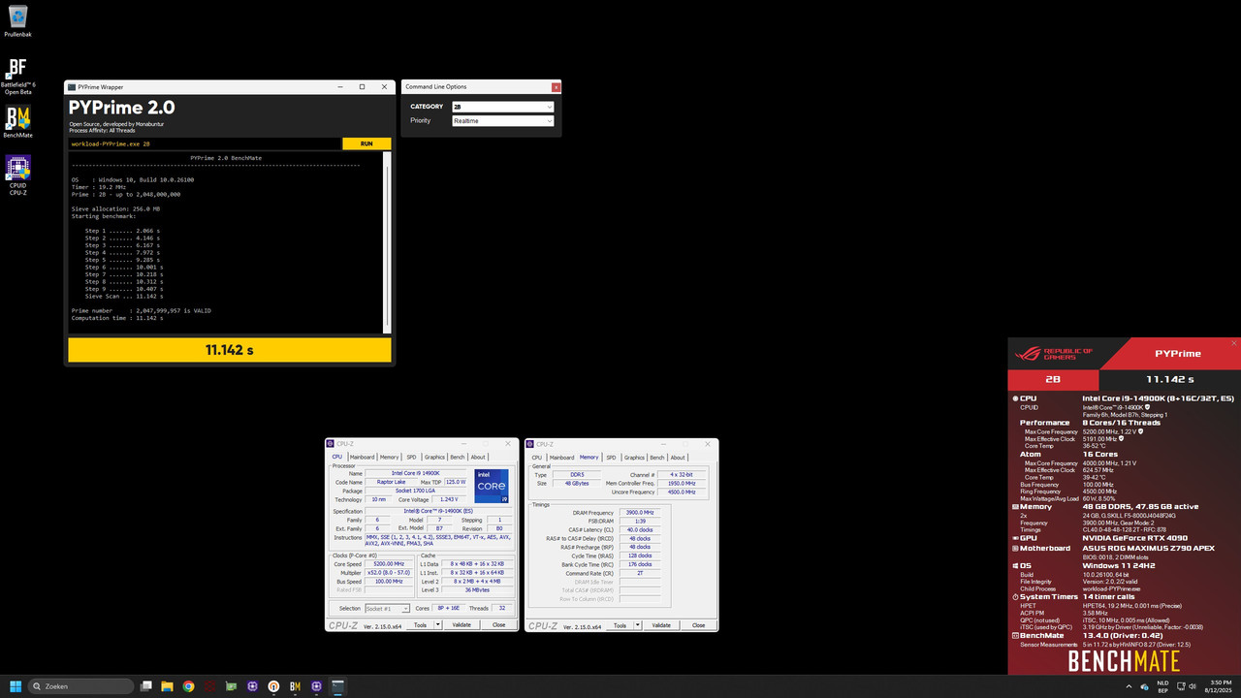Click the PYPrime output scrollbar

coord(388,242)
